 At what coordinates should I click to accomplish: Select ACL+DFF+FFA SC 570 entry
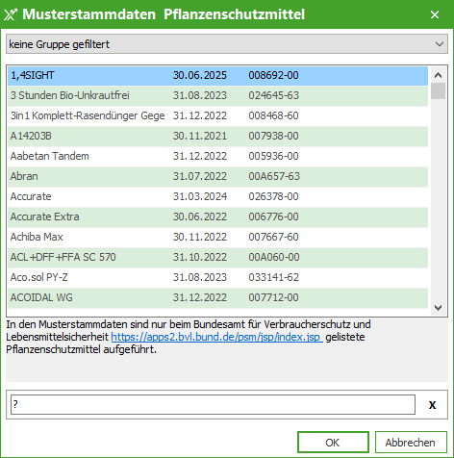click(217, 257)
